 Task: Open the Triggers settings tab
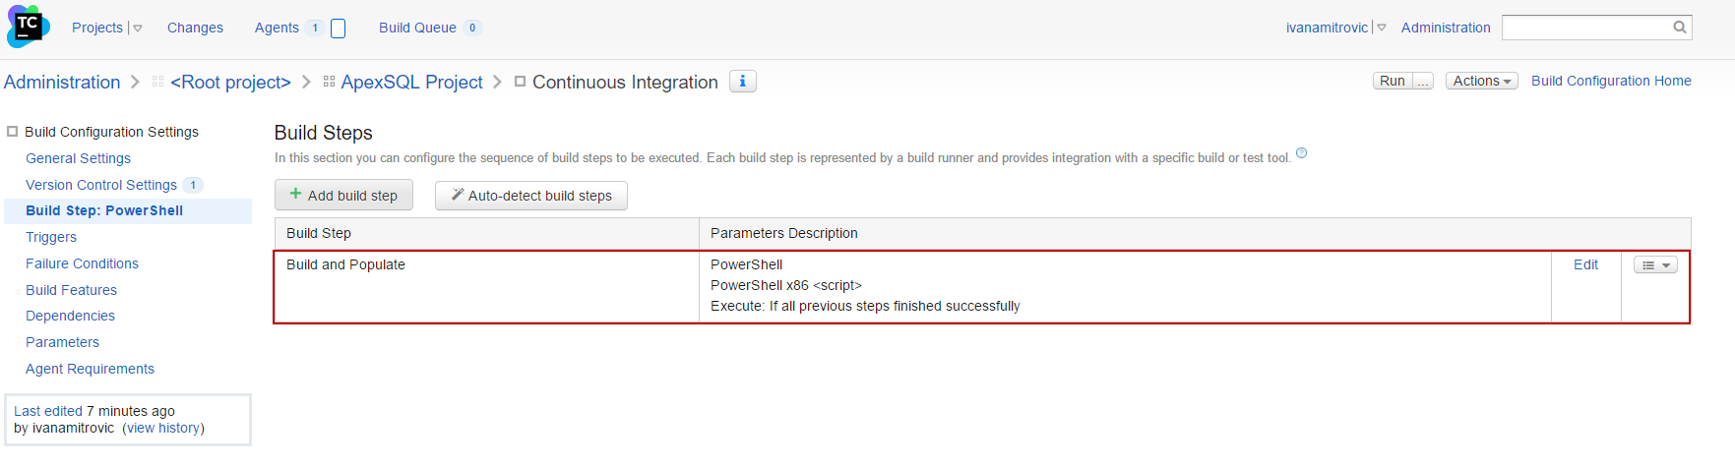51,237
